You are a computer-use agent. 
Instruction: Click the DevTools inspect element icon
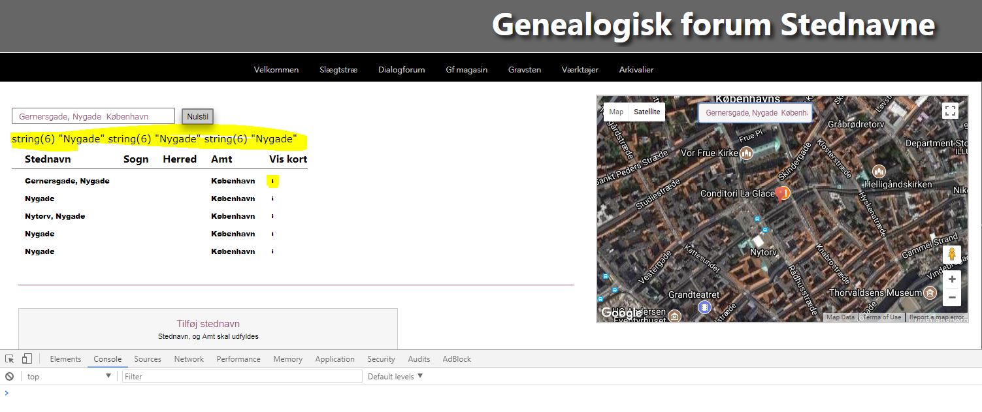(x=9, y=359)
